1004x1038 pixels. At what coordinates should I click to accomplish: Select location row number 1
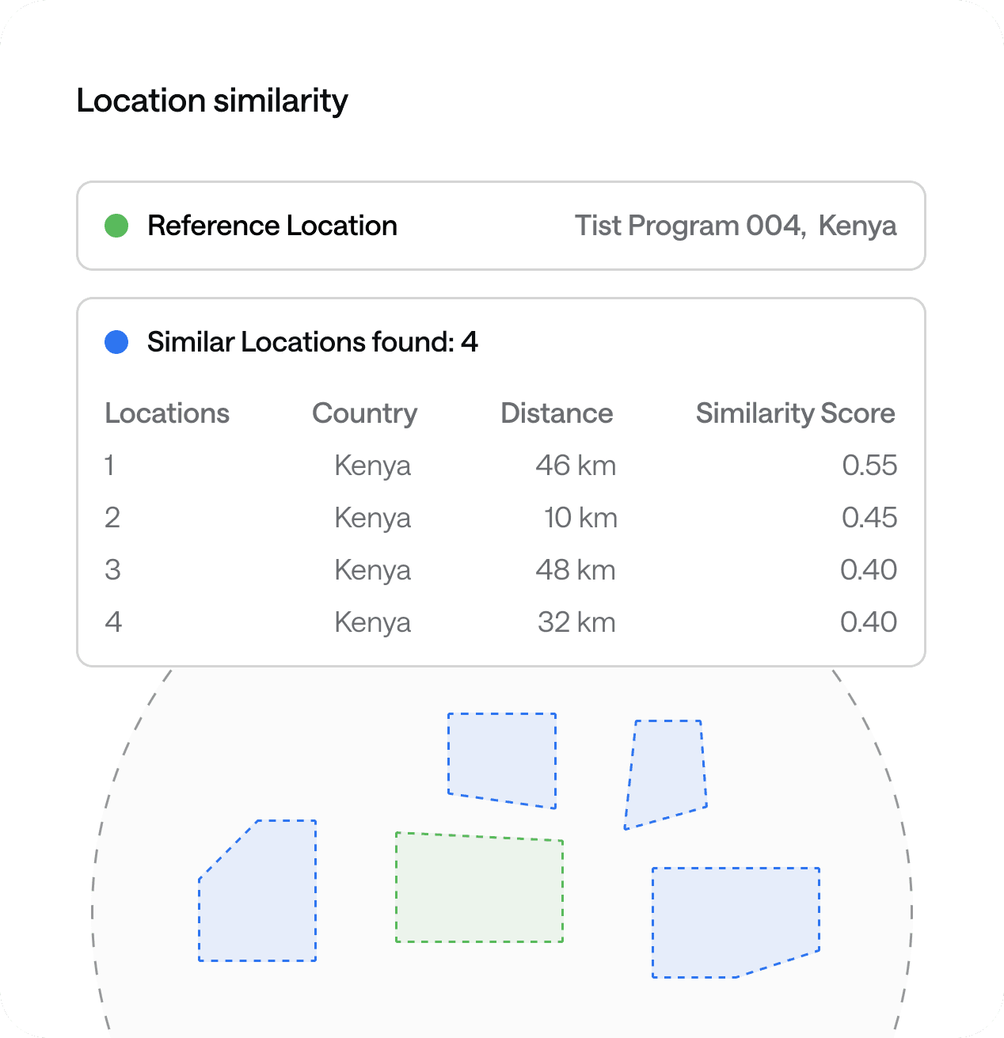110,466
